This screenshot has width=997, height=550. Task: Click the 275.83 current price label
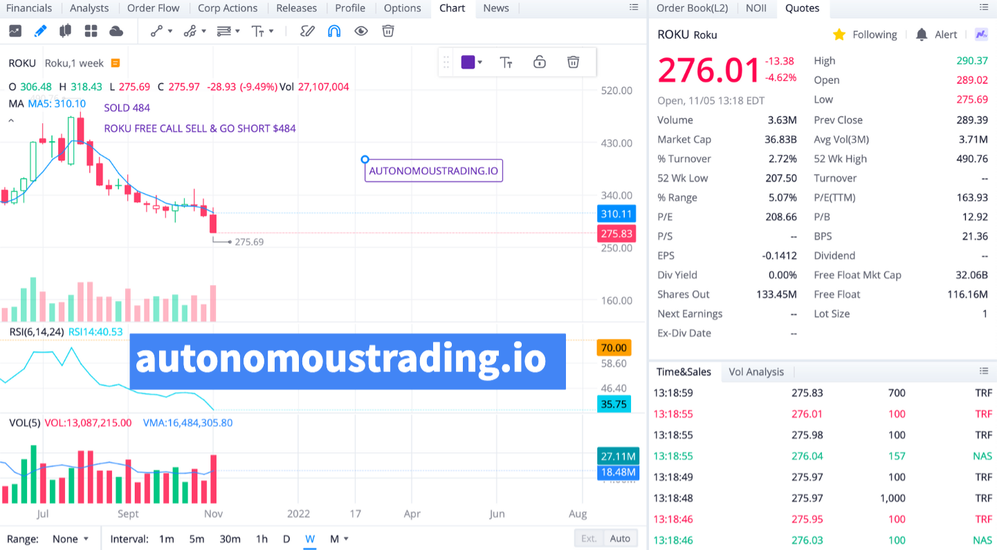[x=616, y=234]
